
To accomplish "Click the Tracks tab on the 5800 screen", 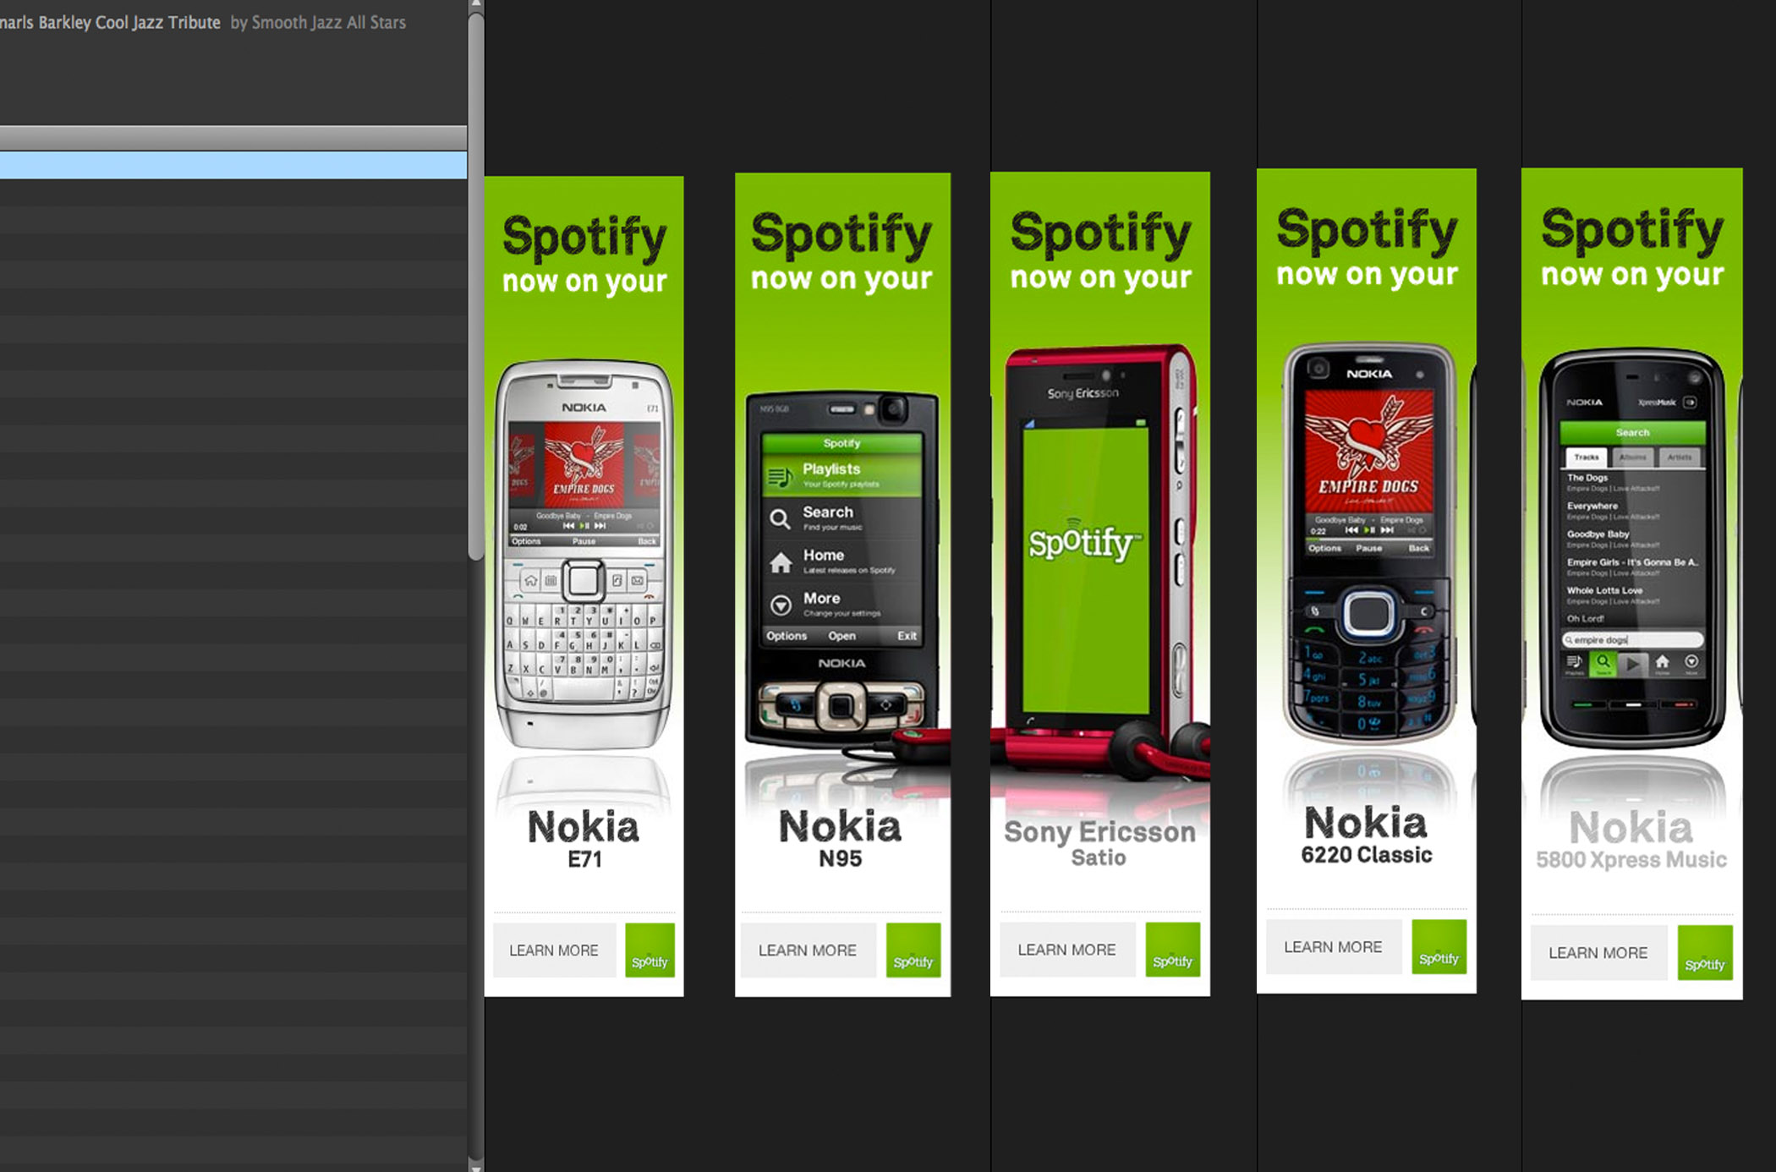I will [1586, 457].
